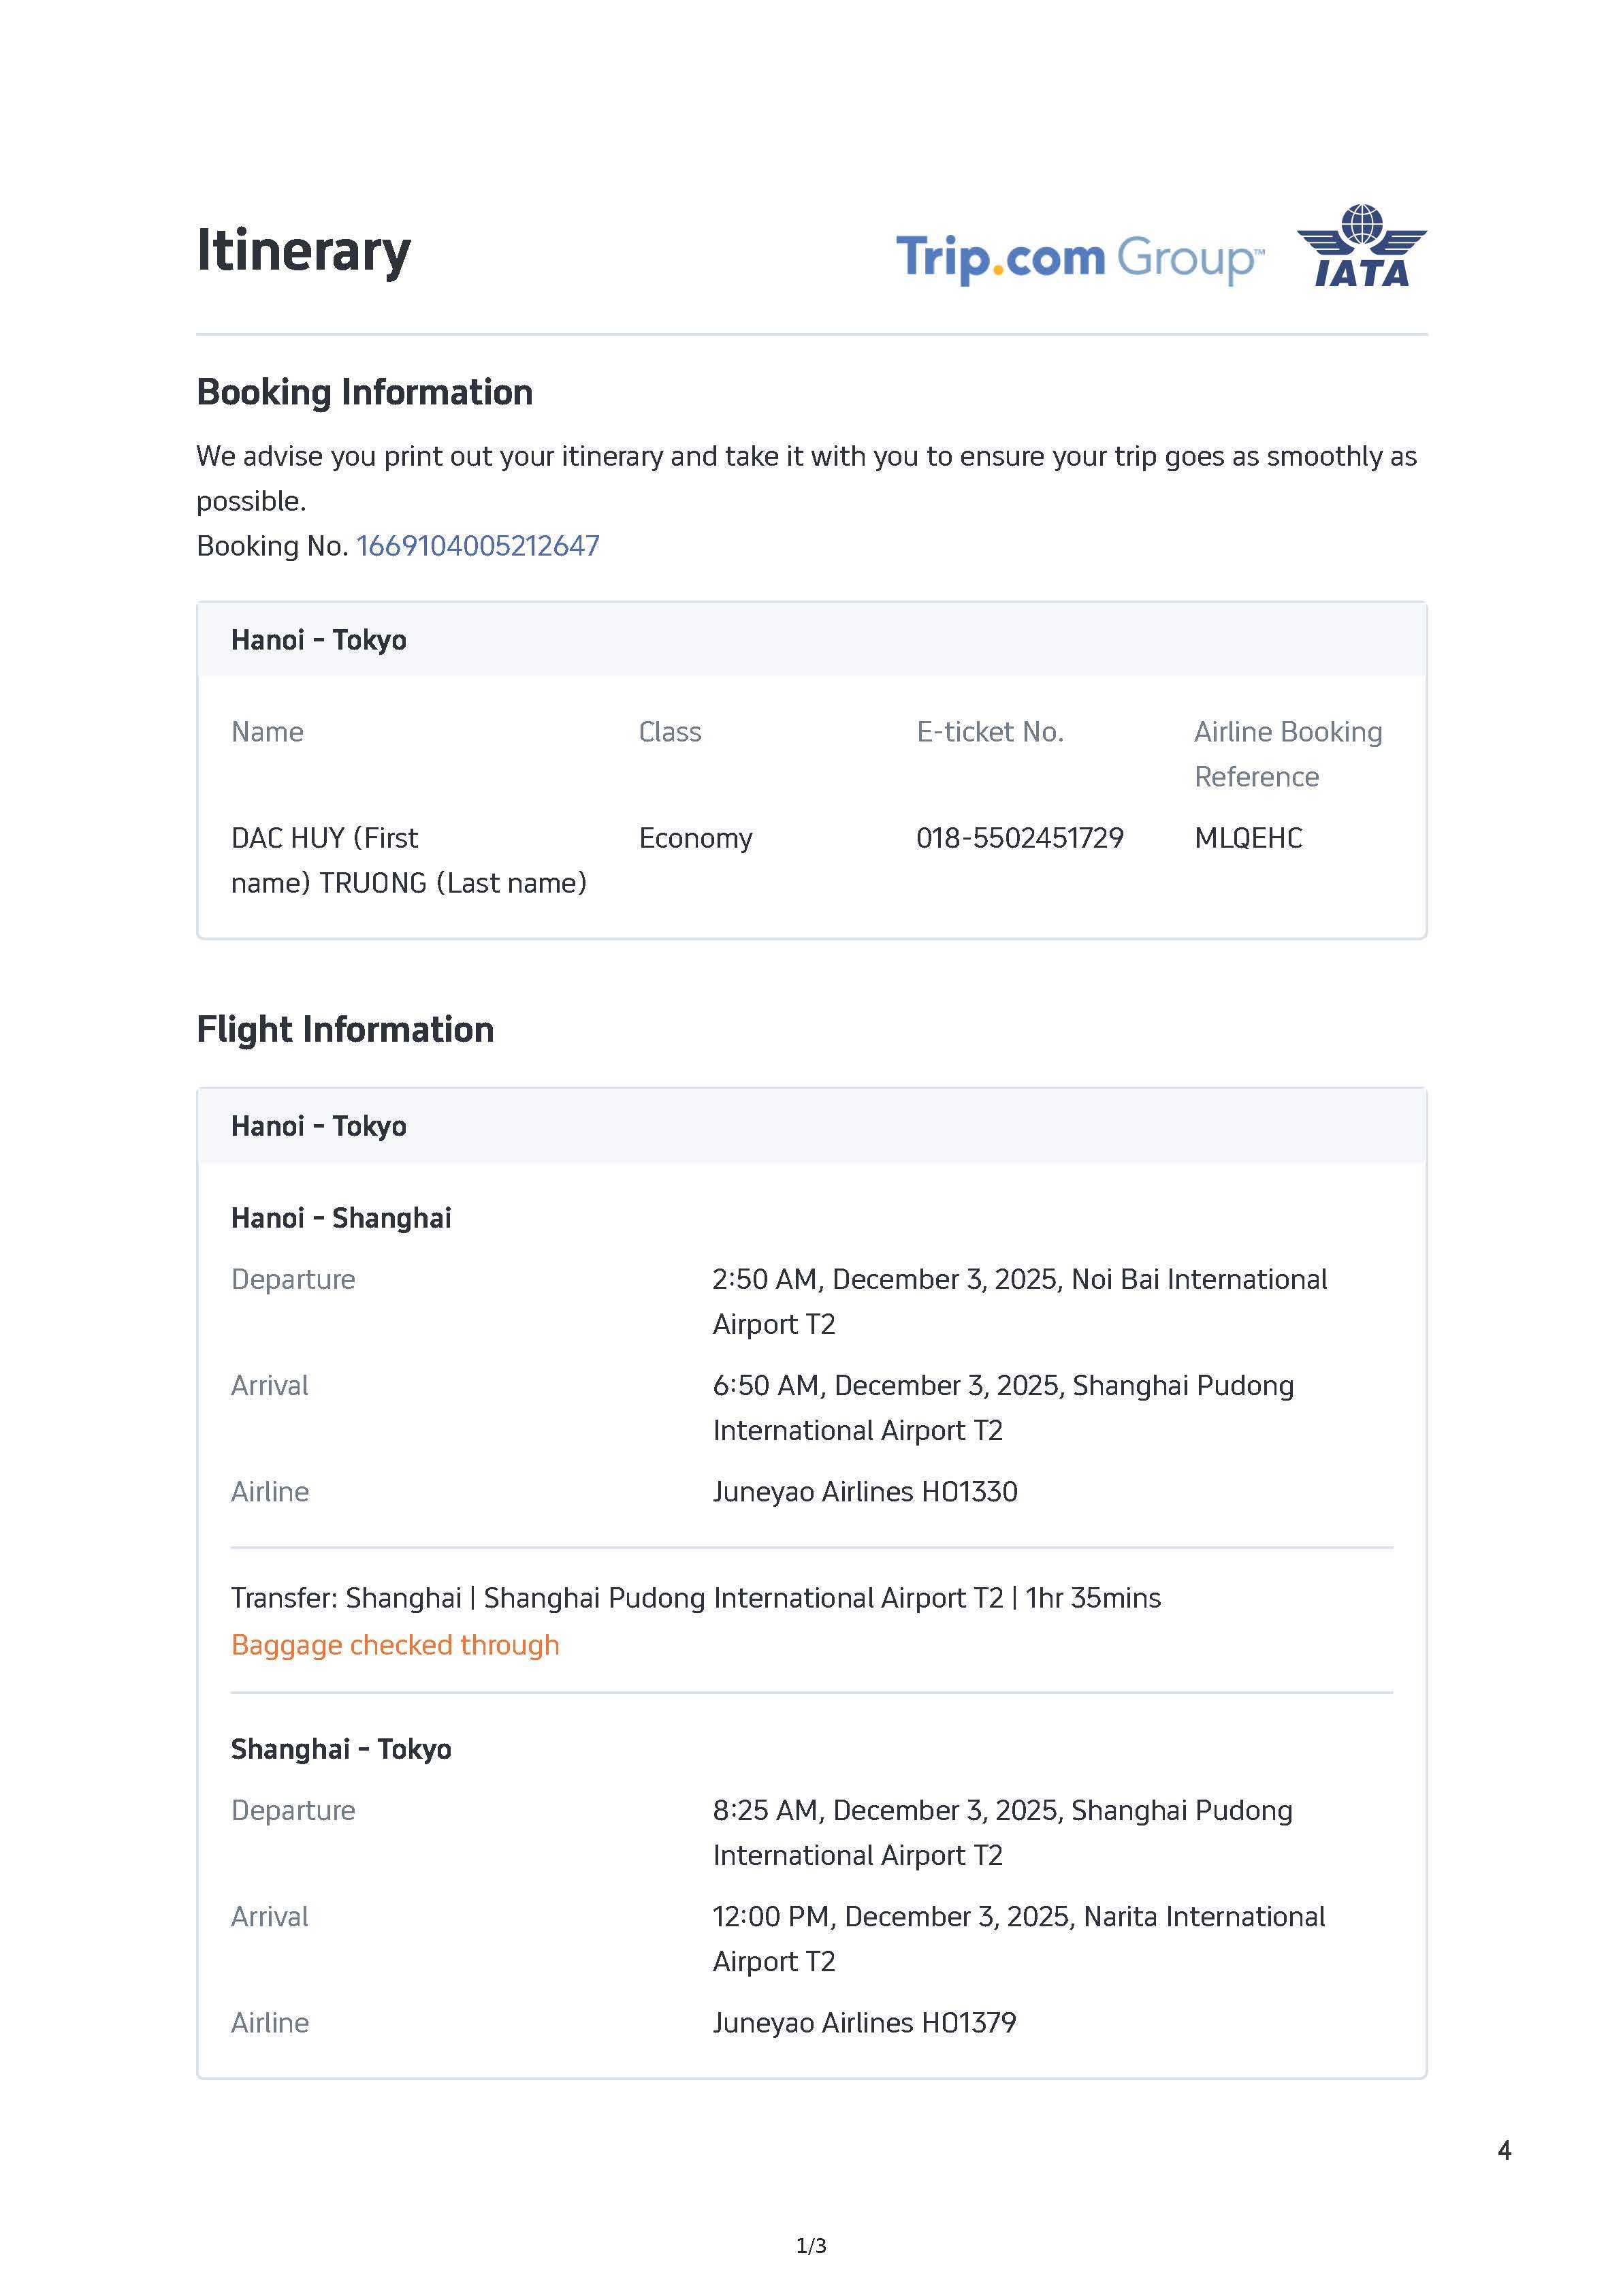Screen dimensions: 1623x2296
Task: Click the Shanghai transfer 1hr 35mins line
Action: pyautogui.click(x=695, y=1598)
